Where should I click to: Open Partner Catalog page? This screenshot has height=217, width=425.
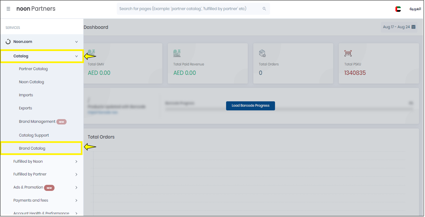pos(33,69)
